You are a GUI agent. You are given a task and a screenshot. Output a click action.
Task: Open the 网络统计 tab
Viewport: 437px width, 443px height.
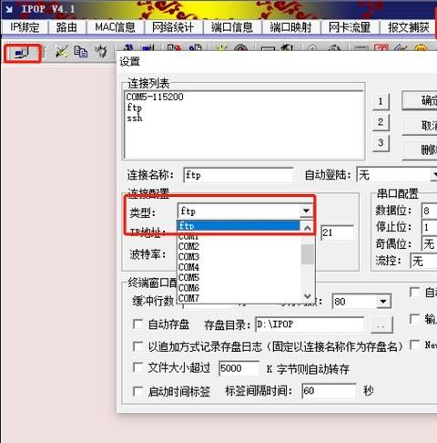coord(173,27)
